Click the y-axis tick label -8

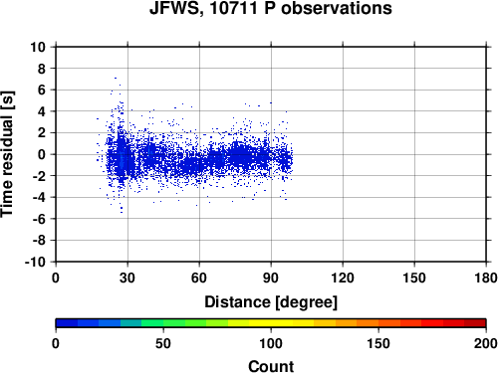point(39,241)
